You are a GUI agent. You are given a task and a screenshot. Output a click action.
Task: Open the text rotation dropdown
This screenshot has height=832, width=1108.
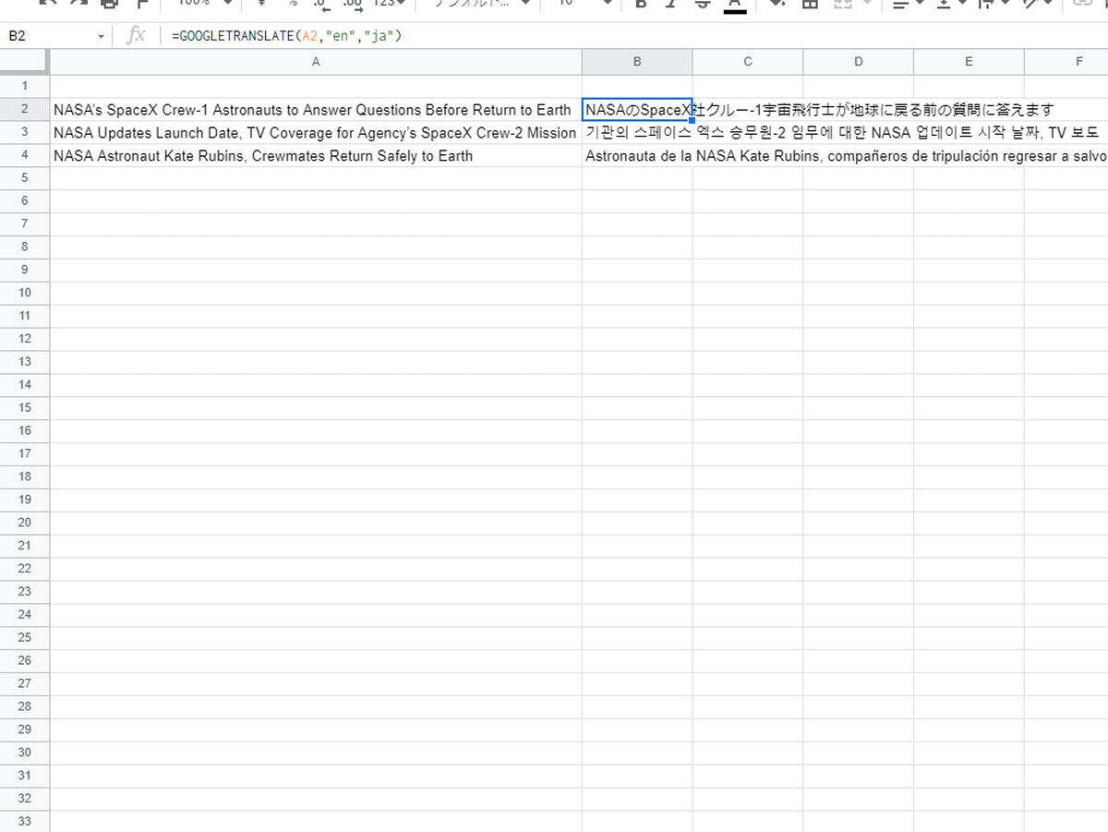click(1037, 4)
